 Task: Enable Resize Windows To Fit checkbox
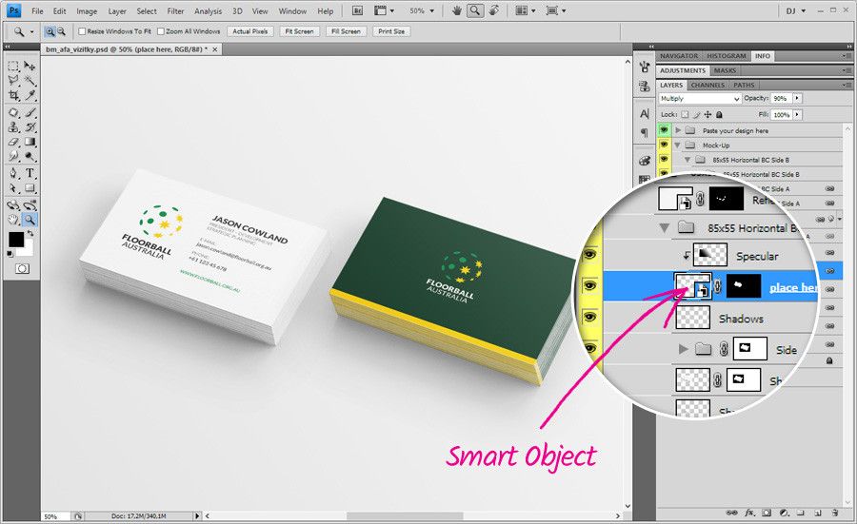82,31
